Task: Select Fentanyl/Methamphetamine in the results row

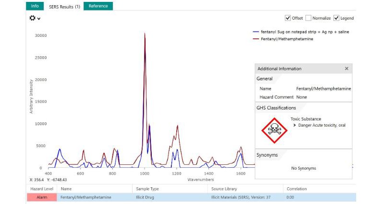Action: point(86,197)
